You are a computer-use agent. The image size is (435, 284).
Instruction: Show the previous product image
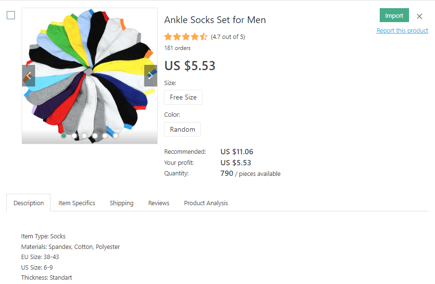[28, 76]
